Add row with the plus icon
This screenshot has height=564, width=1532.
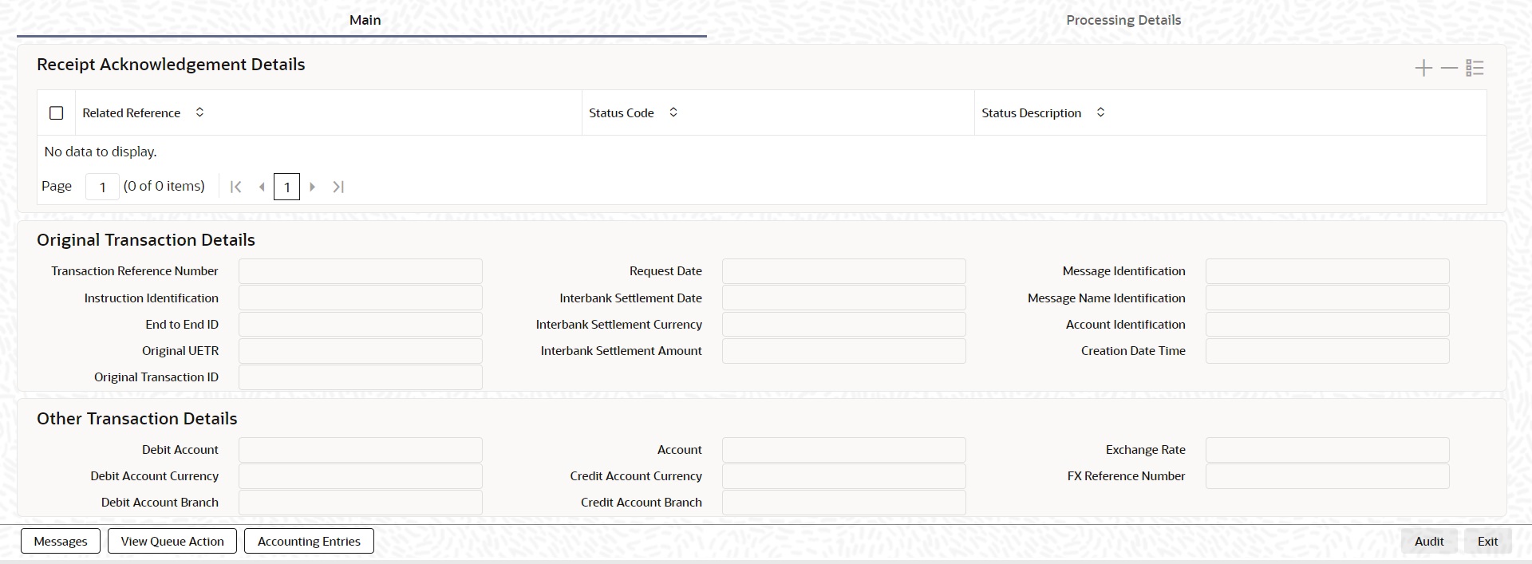pyautogui.click(x=1423, y=68)
